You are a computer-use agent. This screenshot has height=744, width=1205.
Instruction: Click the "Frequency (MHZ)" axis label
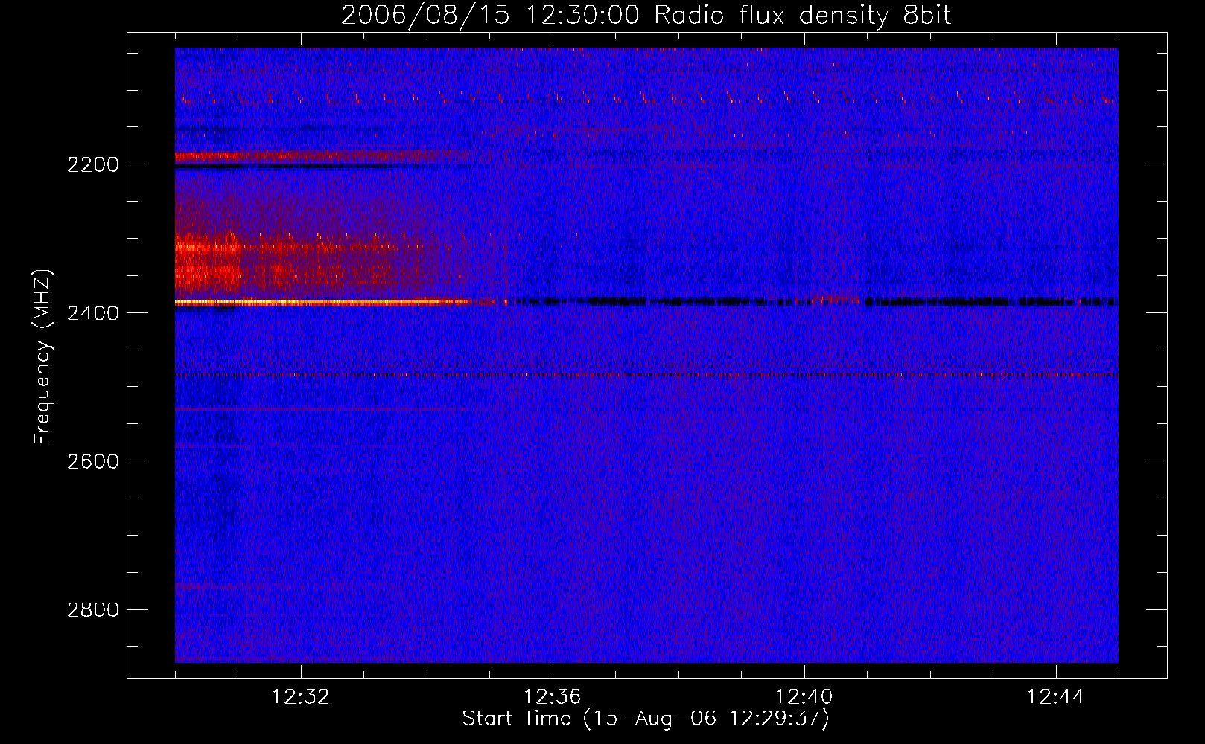42,357
